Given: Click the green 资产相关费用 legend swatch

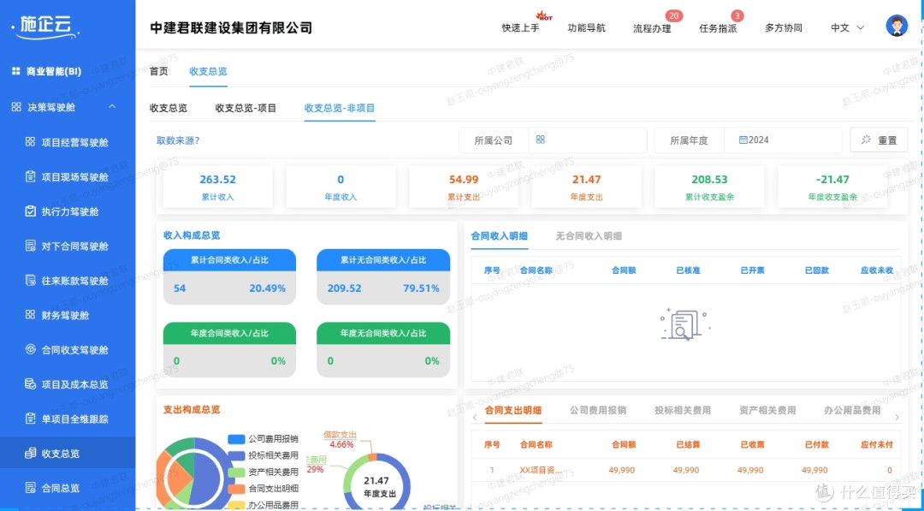Looking at the screenshot, I should coord(236,472).
